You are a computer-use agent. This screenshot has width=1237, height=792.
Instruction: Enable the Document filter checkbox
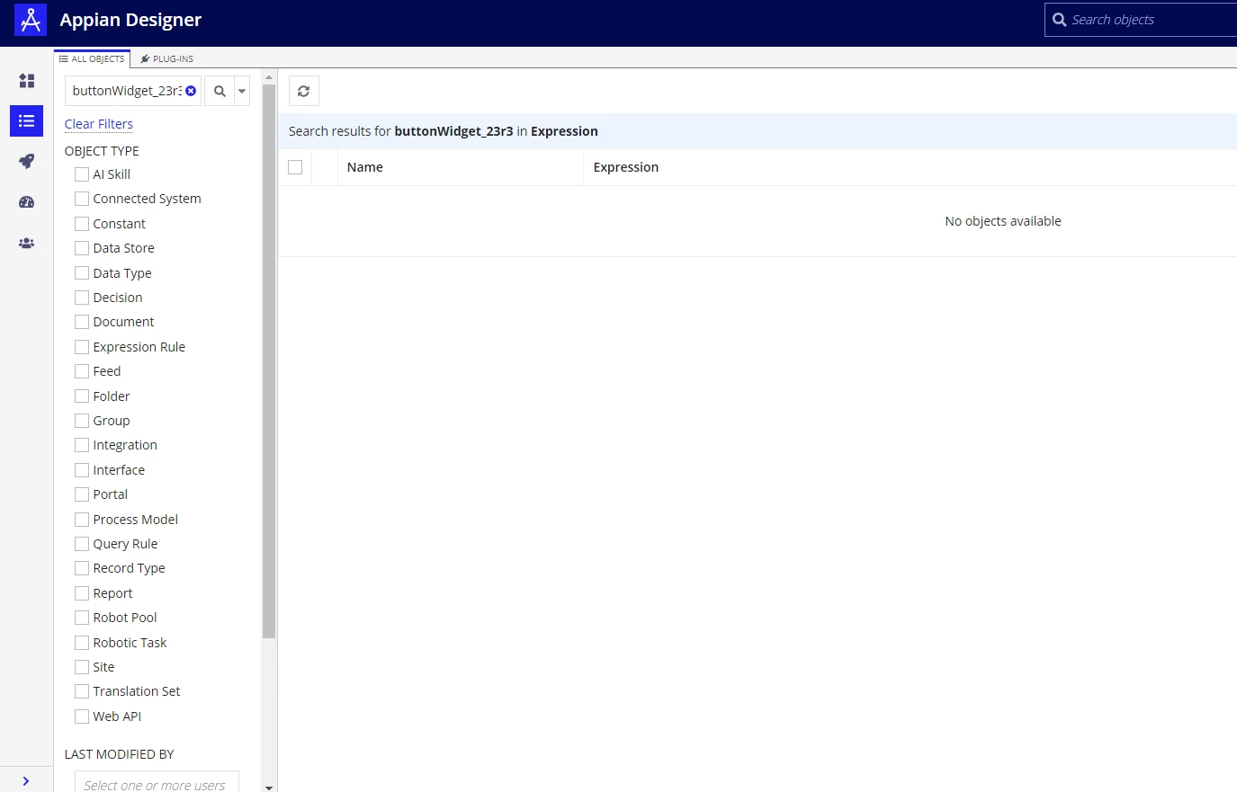[82, 322]
